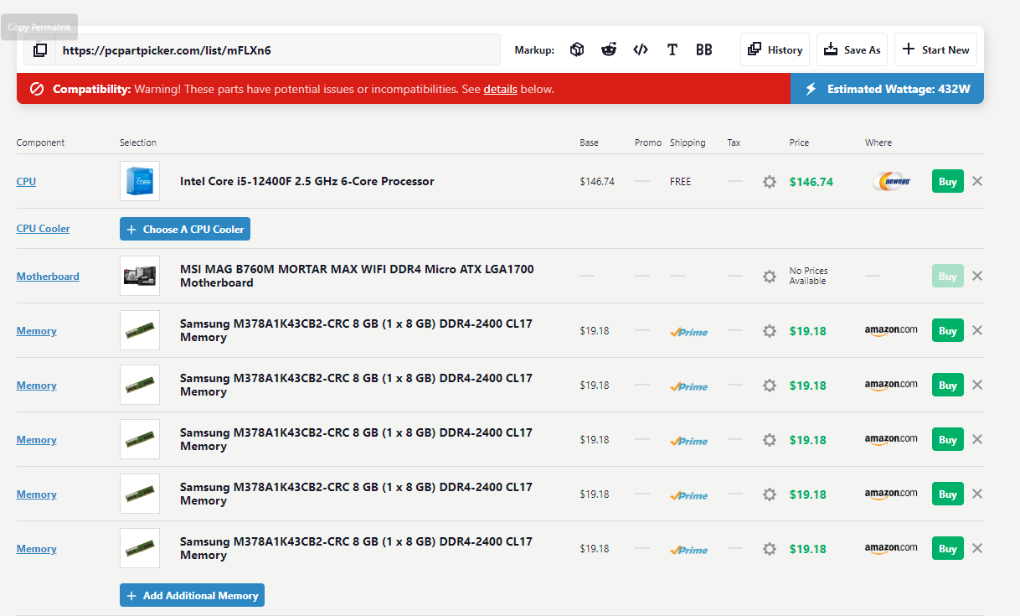Choose the HTML code markup icon
Viewport: 1020px width, 616px height.
pyautogui.click(x=641, y=50)
